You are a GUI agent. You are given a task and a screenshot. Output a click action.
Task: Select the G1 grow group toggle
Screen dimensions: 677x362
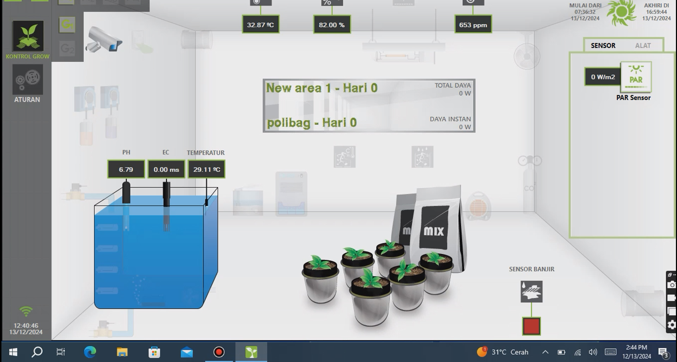(67, 25)
